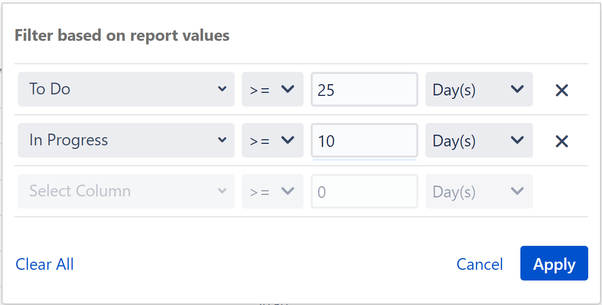Change the operator for To Do row

tap(272, 89)
